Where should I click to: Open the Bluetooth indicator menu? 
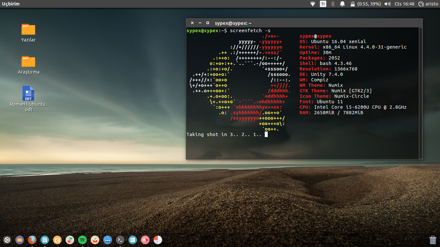tap(333, 4)
